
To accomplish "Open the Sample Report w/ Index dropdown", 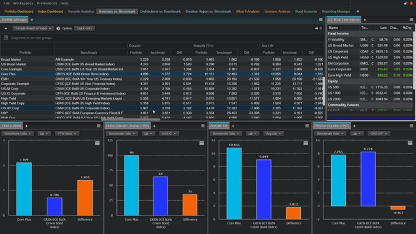I will tap(33, 28).
